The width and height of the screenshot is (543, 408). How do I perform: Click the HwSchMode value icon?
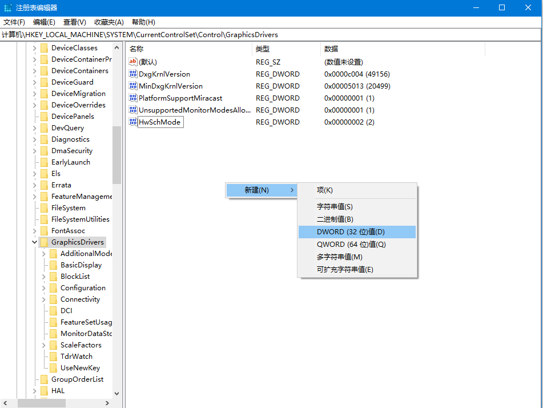click(134, 122)
